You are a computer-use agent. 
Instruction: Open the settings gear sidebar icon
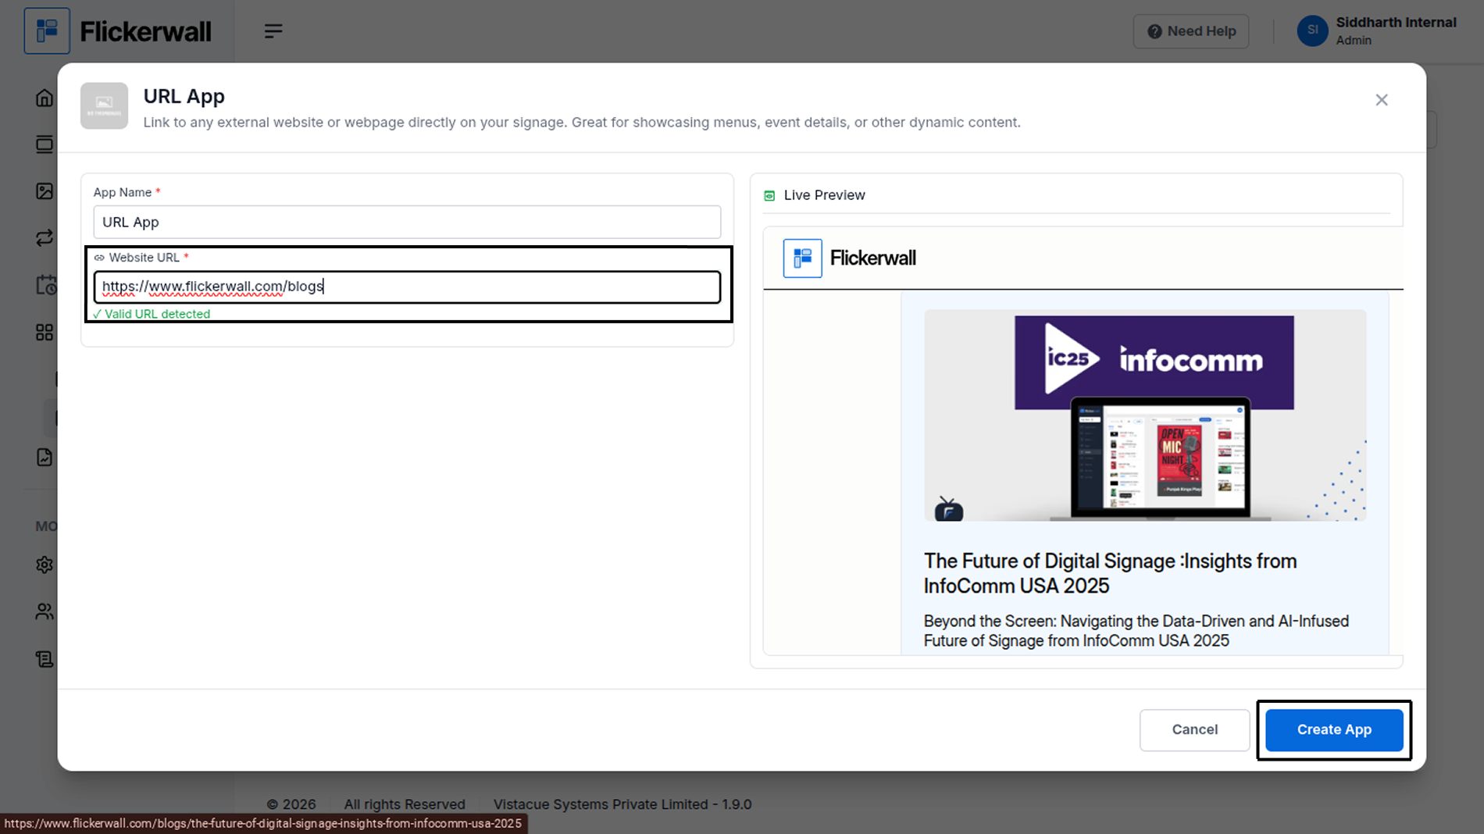point(45,565)
